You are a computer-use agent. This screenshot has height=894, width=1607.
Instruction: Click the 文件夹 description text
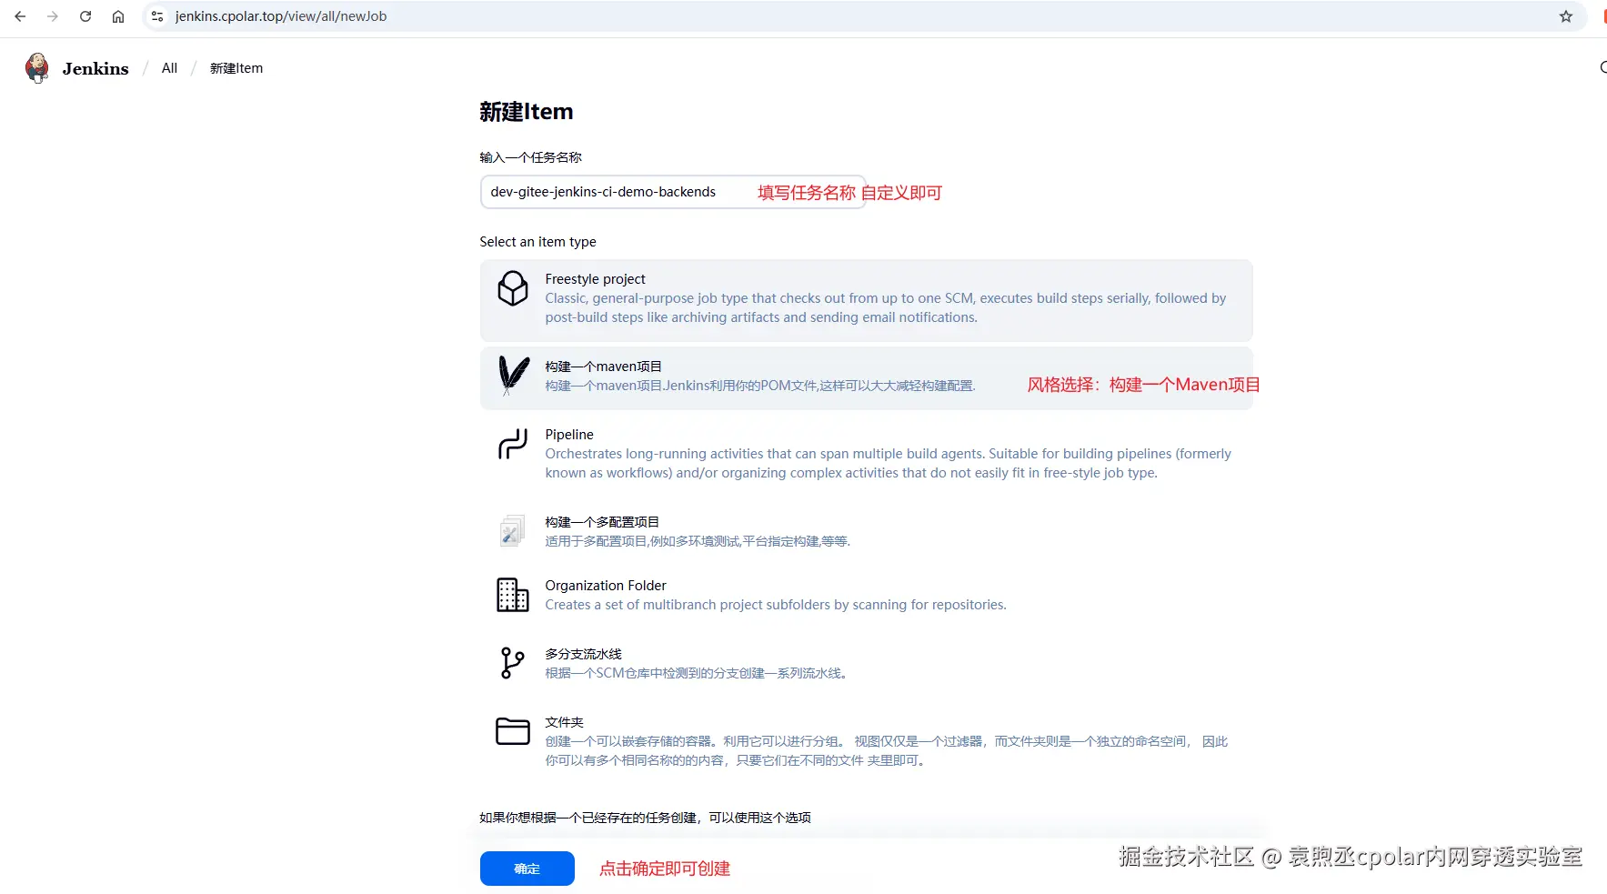click(x=887, y=751)
